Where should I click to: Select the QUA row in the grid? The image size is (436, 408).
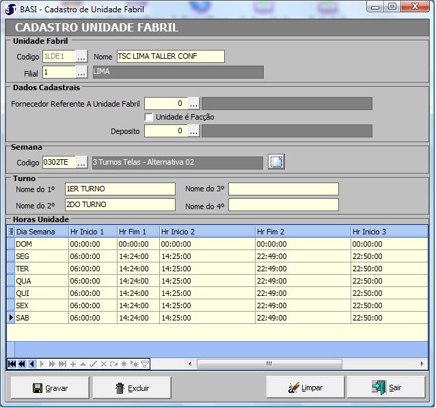[x=41, y=281]
